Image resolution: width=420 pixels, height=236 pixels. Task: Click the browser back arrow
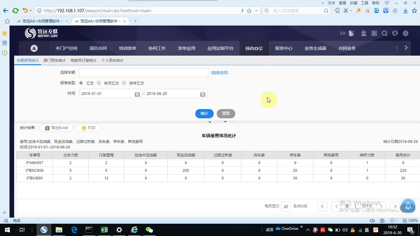click(x=6, y=11)
